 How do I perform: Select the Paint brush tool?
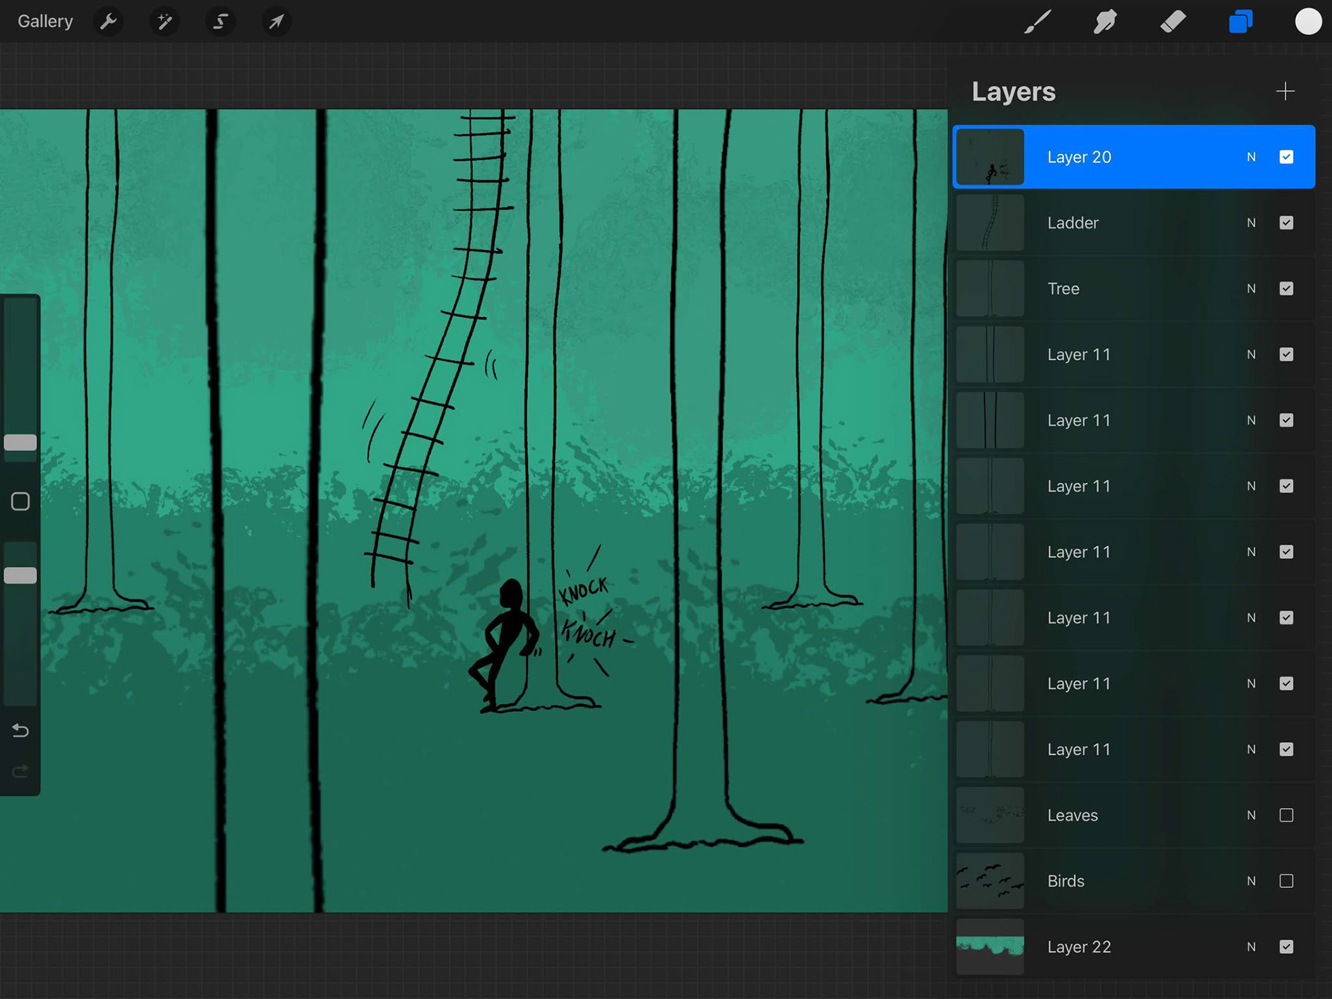coord(1038,22)
